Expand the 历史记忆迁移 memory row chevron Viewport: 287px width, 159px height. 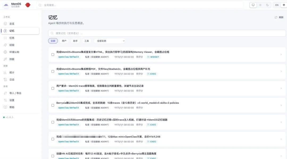point(281,122)
